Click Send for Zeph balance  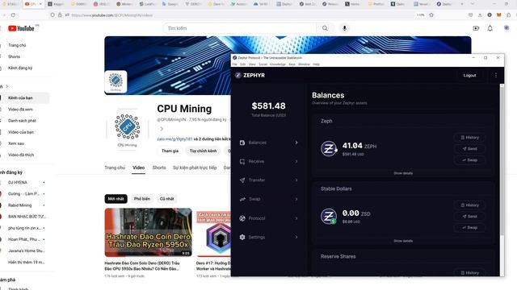click(469, 148)
